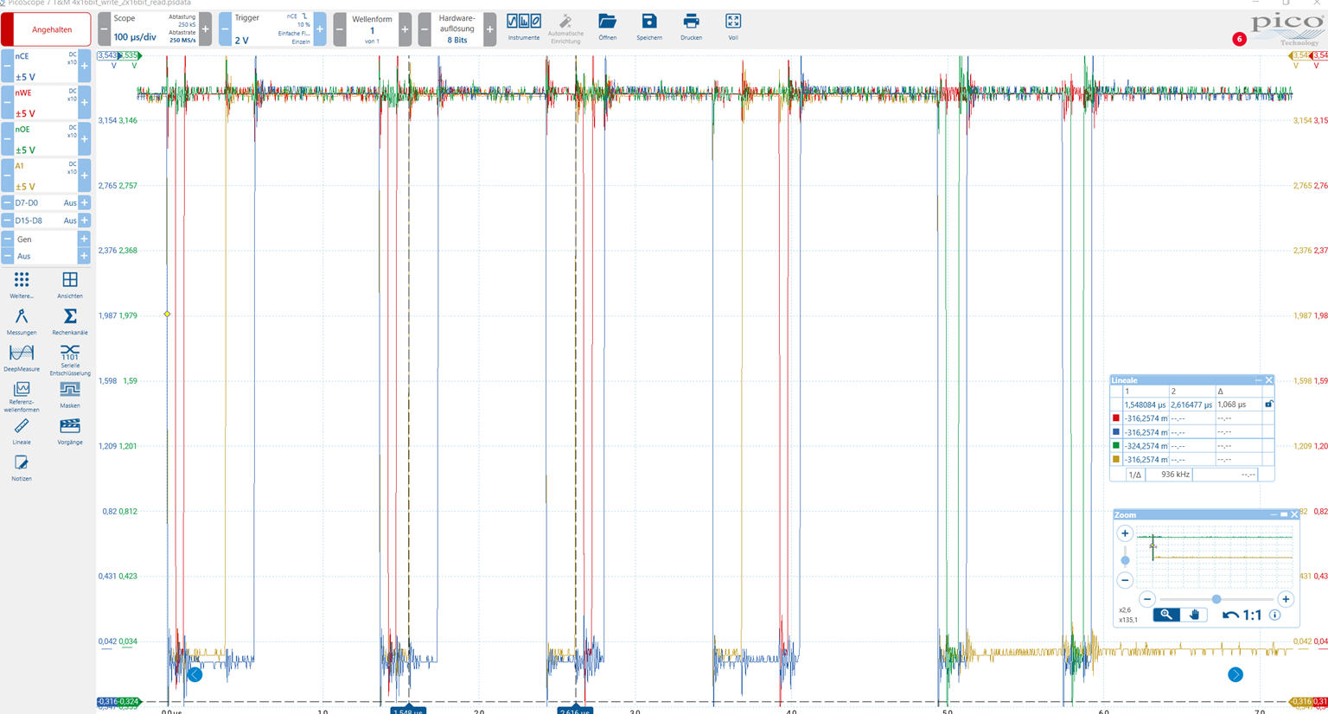The image size is (1328, 714).
Task: Click the red channel swatch in Lineale panel
Action: (x=1116, y=418)
